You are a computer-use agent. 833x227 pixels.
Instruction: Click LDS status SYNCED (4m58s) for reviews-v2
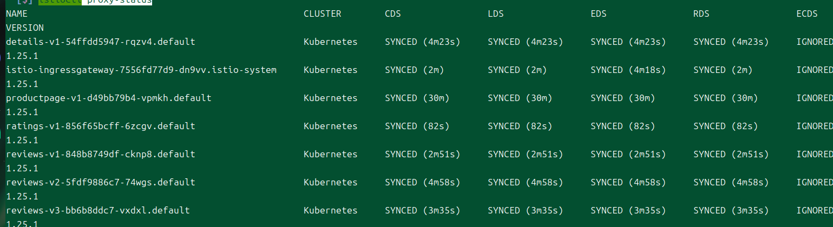click(x=526, y=182)
